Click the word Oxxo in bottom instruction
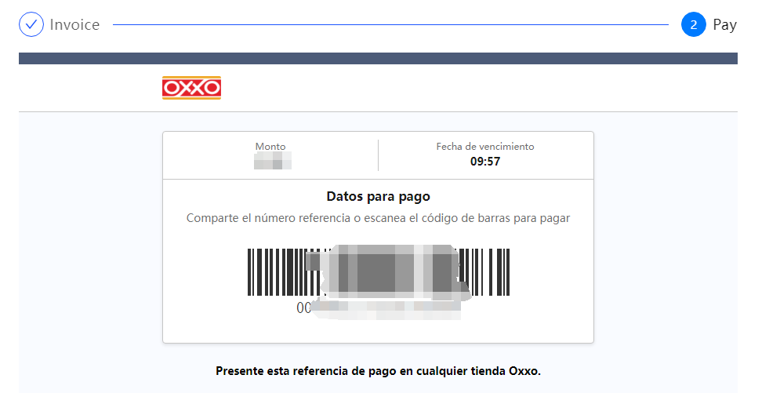The width and height of the screenshot is (780, 393). coord(524,371)
